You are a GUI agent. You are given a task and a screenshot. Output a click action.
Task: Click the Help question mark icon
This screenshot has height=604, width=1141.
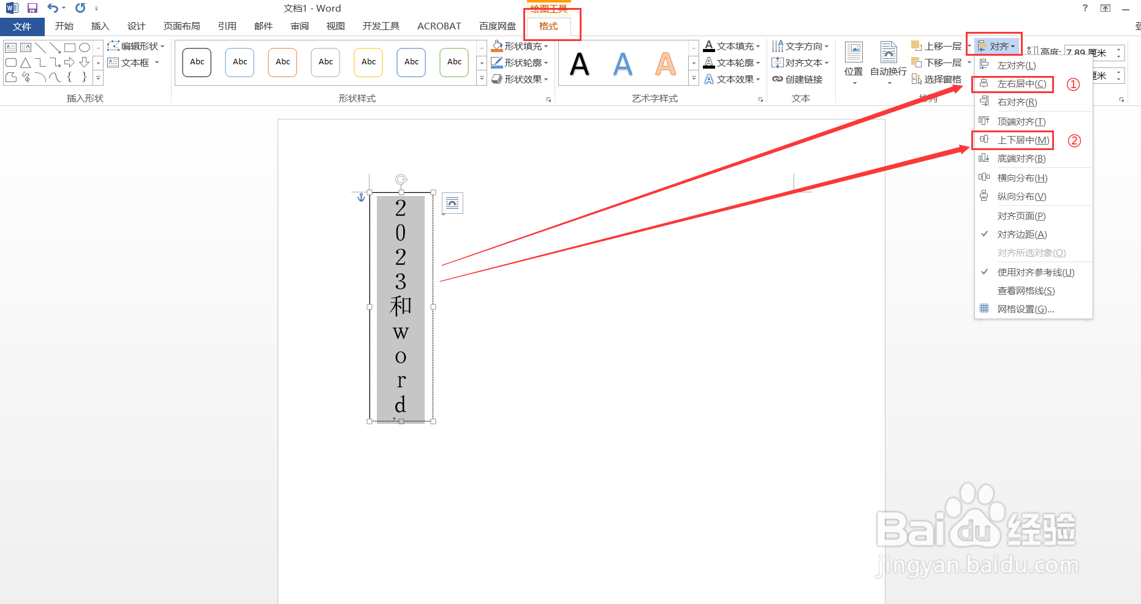pos(1085,8)
